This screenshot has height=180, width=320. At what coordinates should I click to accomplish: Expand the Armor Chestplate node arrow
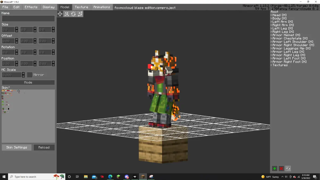coord(271,38)
